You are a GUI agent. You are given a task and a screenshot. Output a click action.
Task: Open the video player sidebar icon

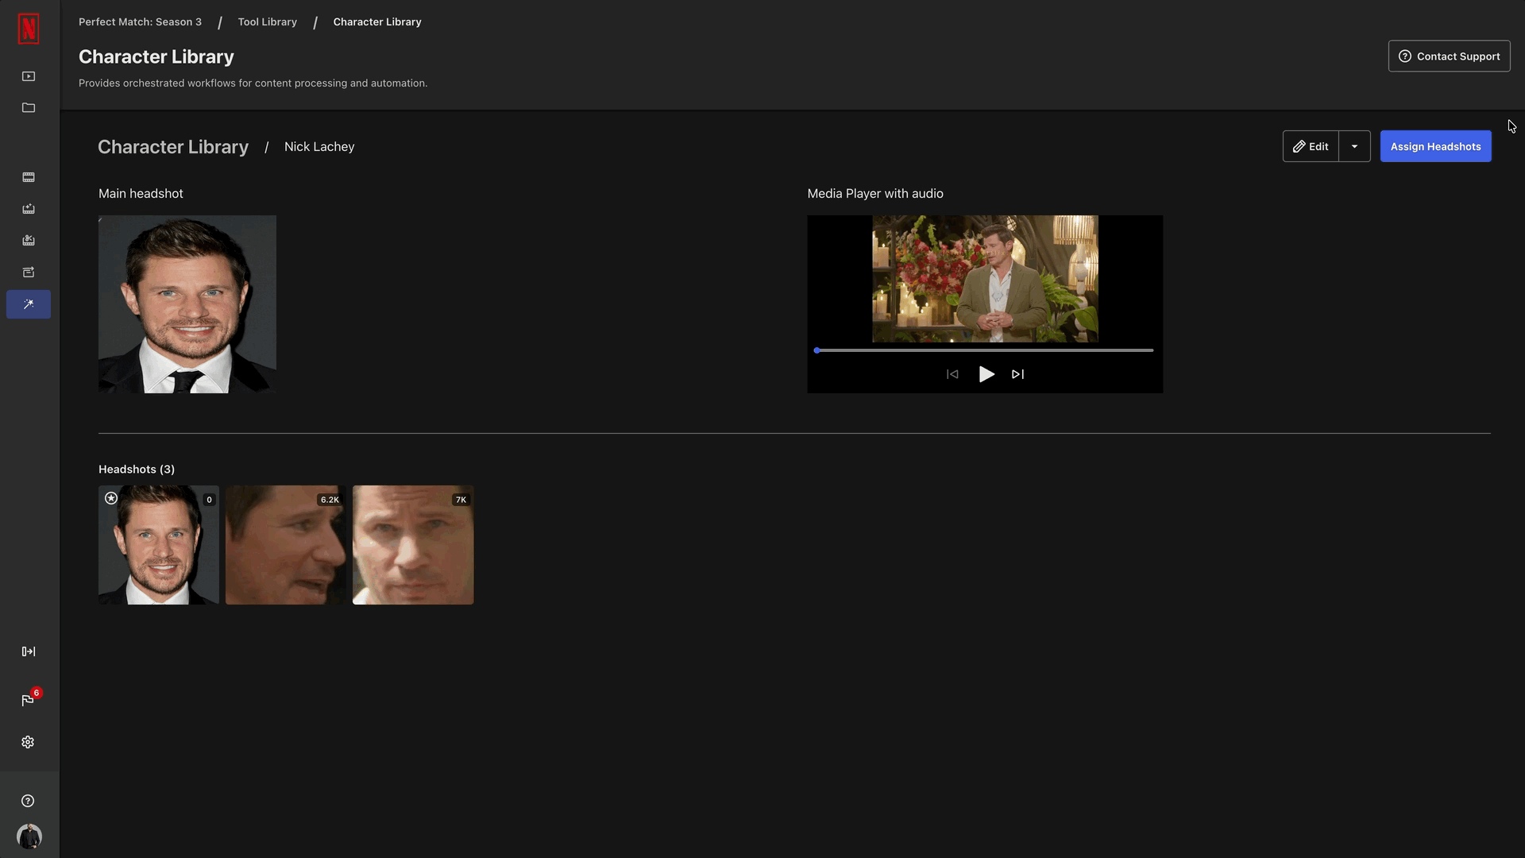[x=29, y=76]
